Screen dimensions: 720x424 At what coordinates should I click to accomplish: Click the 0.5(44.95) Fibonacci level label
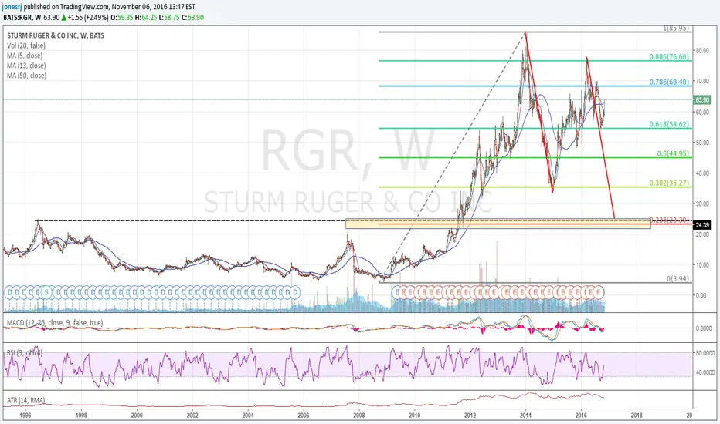(673, 153)
